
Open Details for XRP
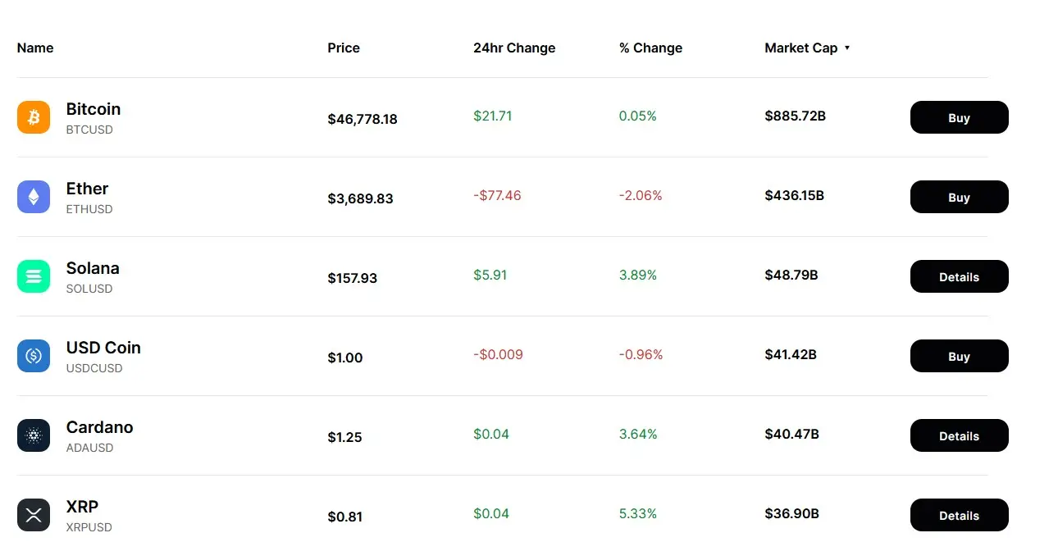[x=959, y=516]
